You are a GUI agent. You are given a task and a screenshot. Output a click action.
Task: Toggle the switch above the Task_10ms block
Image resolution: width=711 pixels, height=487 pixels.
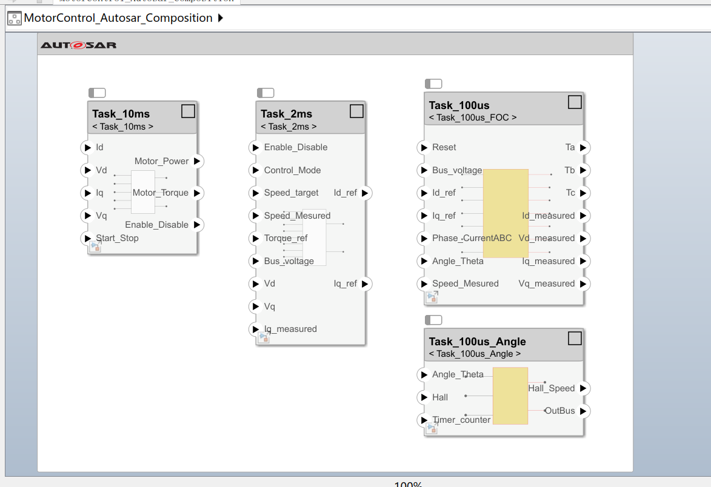tap(97, 92)
